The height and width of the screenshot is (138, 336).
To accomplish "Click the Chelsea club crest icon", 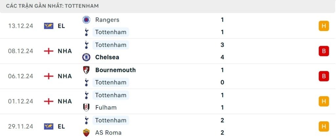I will (x=86, y=57).
